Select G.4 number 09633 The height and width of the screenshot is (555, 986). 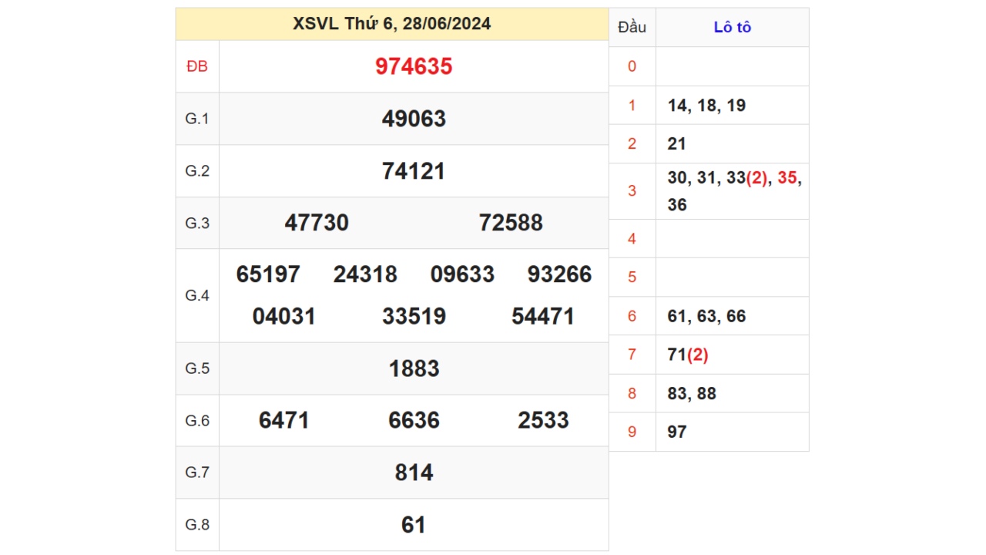click(x=462, y=274)
